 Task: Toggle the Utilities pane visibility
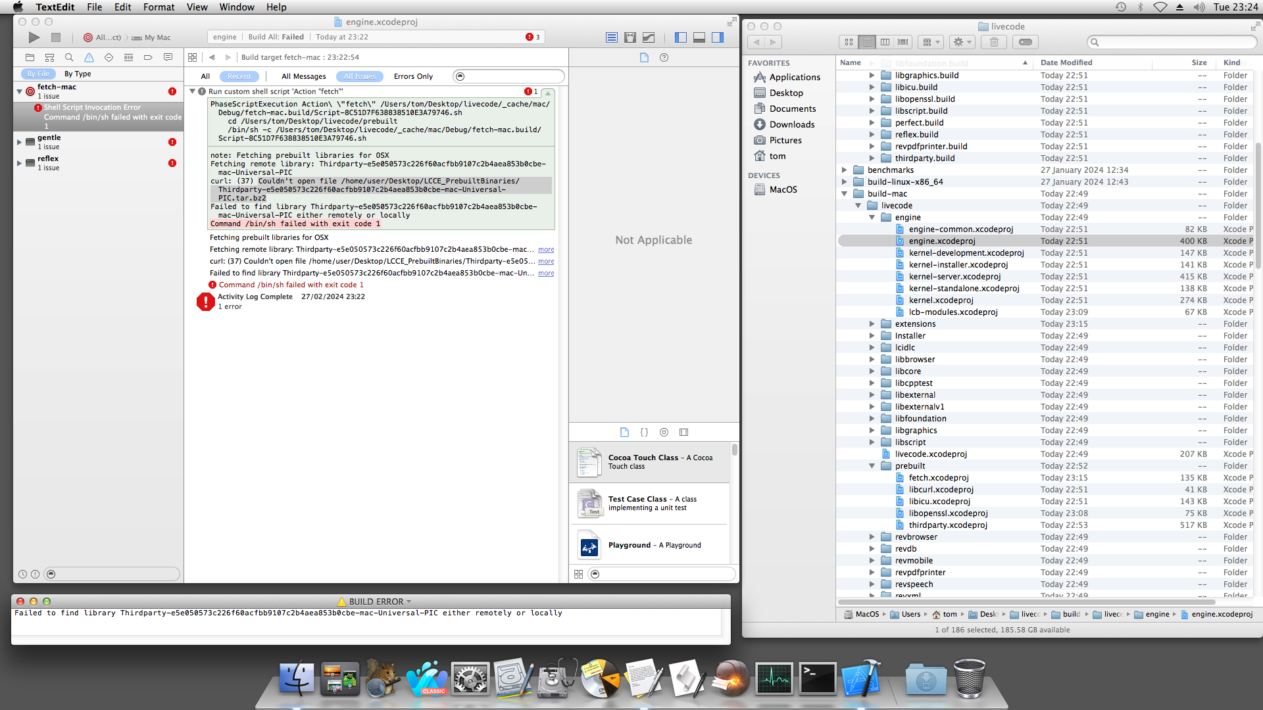point(718,37)
